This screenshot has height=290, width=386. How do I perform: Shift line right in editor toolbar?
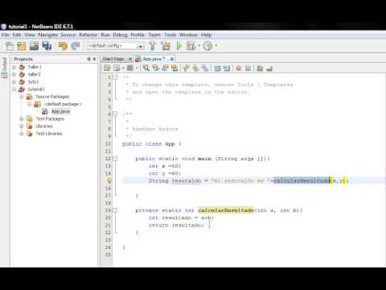[x=227, y=68]
